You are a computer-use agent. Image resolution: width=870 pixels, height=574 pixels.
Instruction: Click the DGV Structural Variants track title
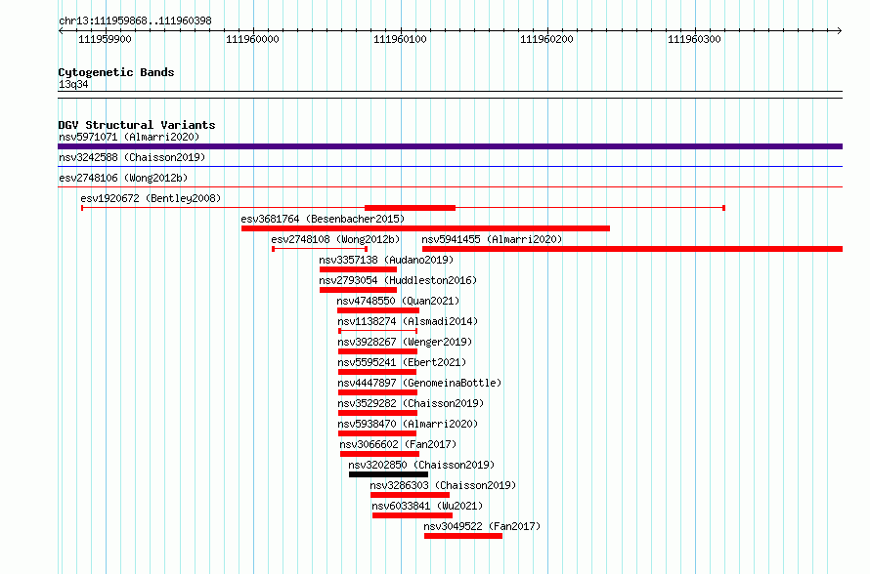point(137,125)
